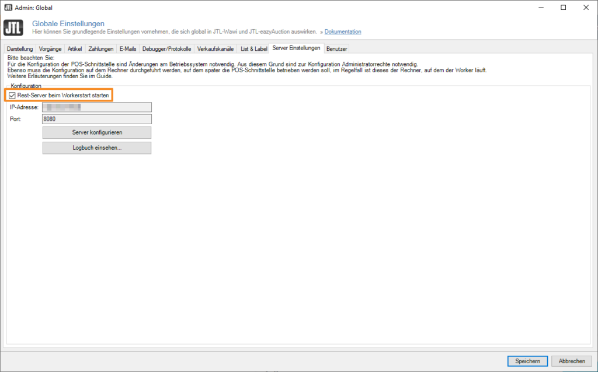Select the Verkaufskanäle tab
The width and height of the screenshot is (598, 372).
click(x=215, y=49)
